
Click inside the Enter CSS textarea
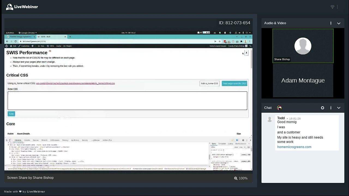(x=127, y=101)
